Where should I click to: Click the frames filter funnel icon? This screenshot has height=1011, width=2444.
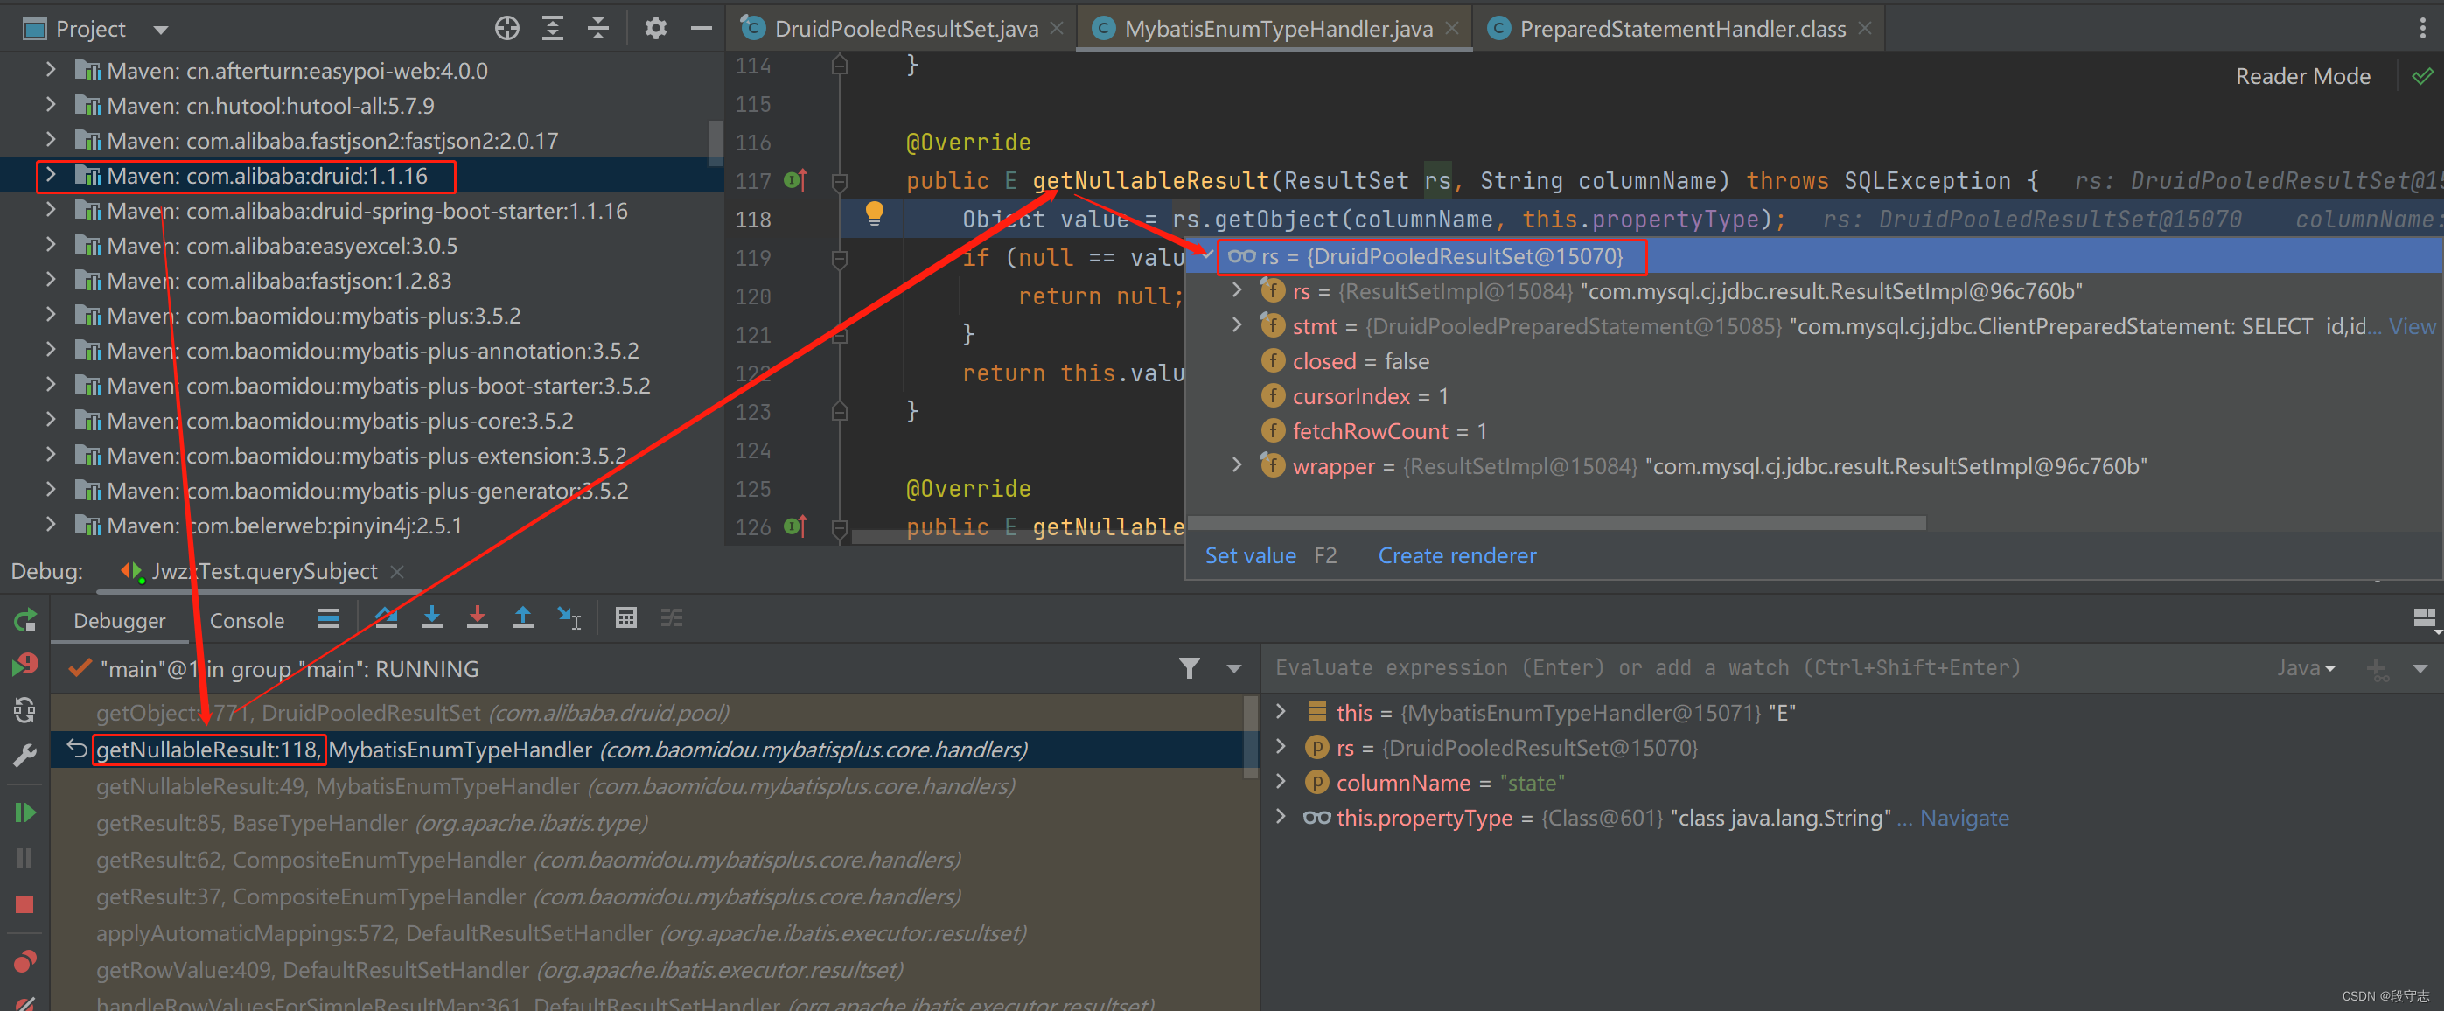[x=1189, y=669]
